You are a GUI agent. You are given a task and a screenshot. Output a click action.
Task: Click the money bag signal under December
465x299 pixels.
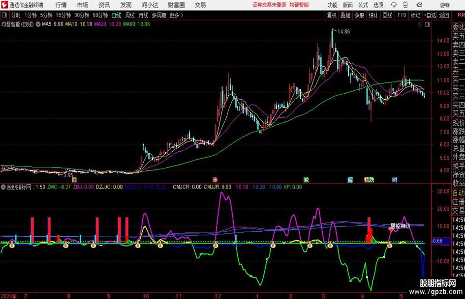[x=216, y=245]
